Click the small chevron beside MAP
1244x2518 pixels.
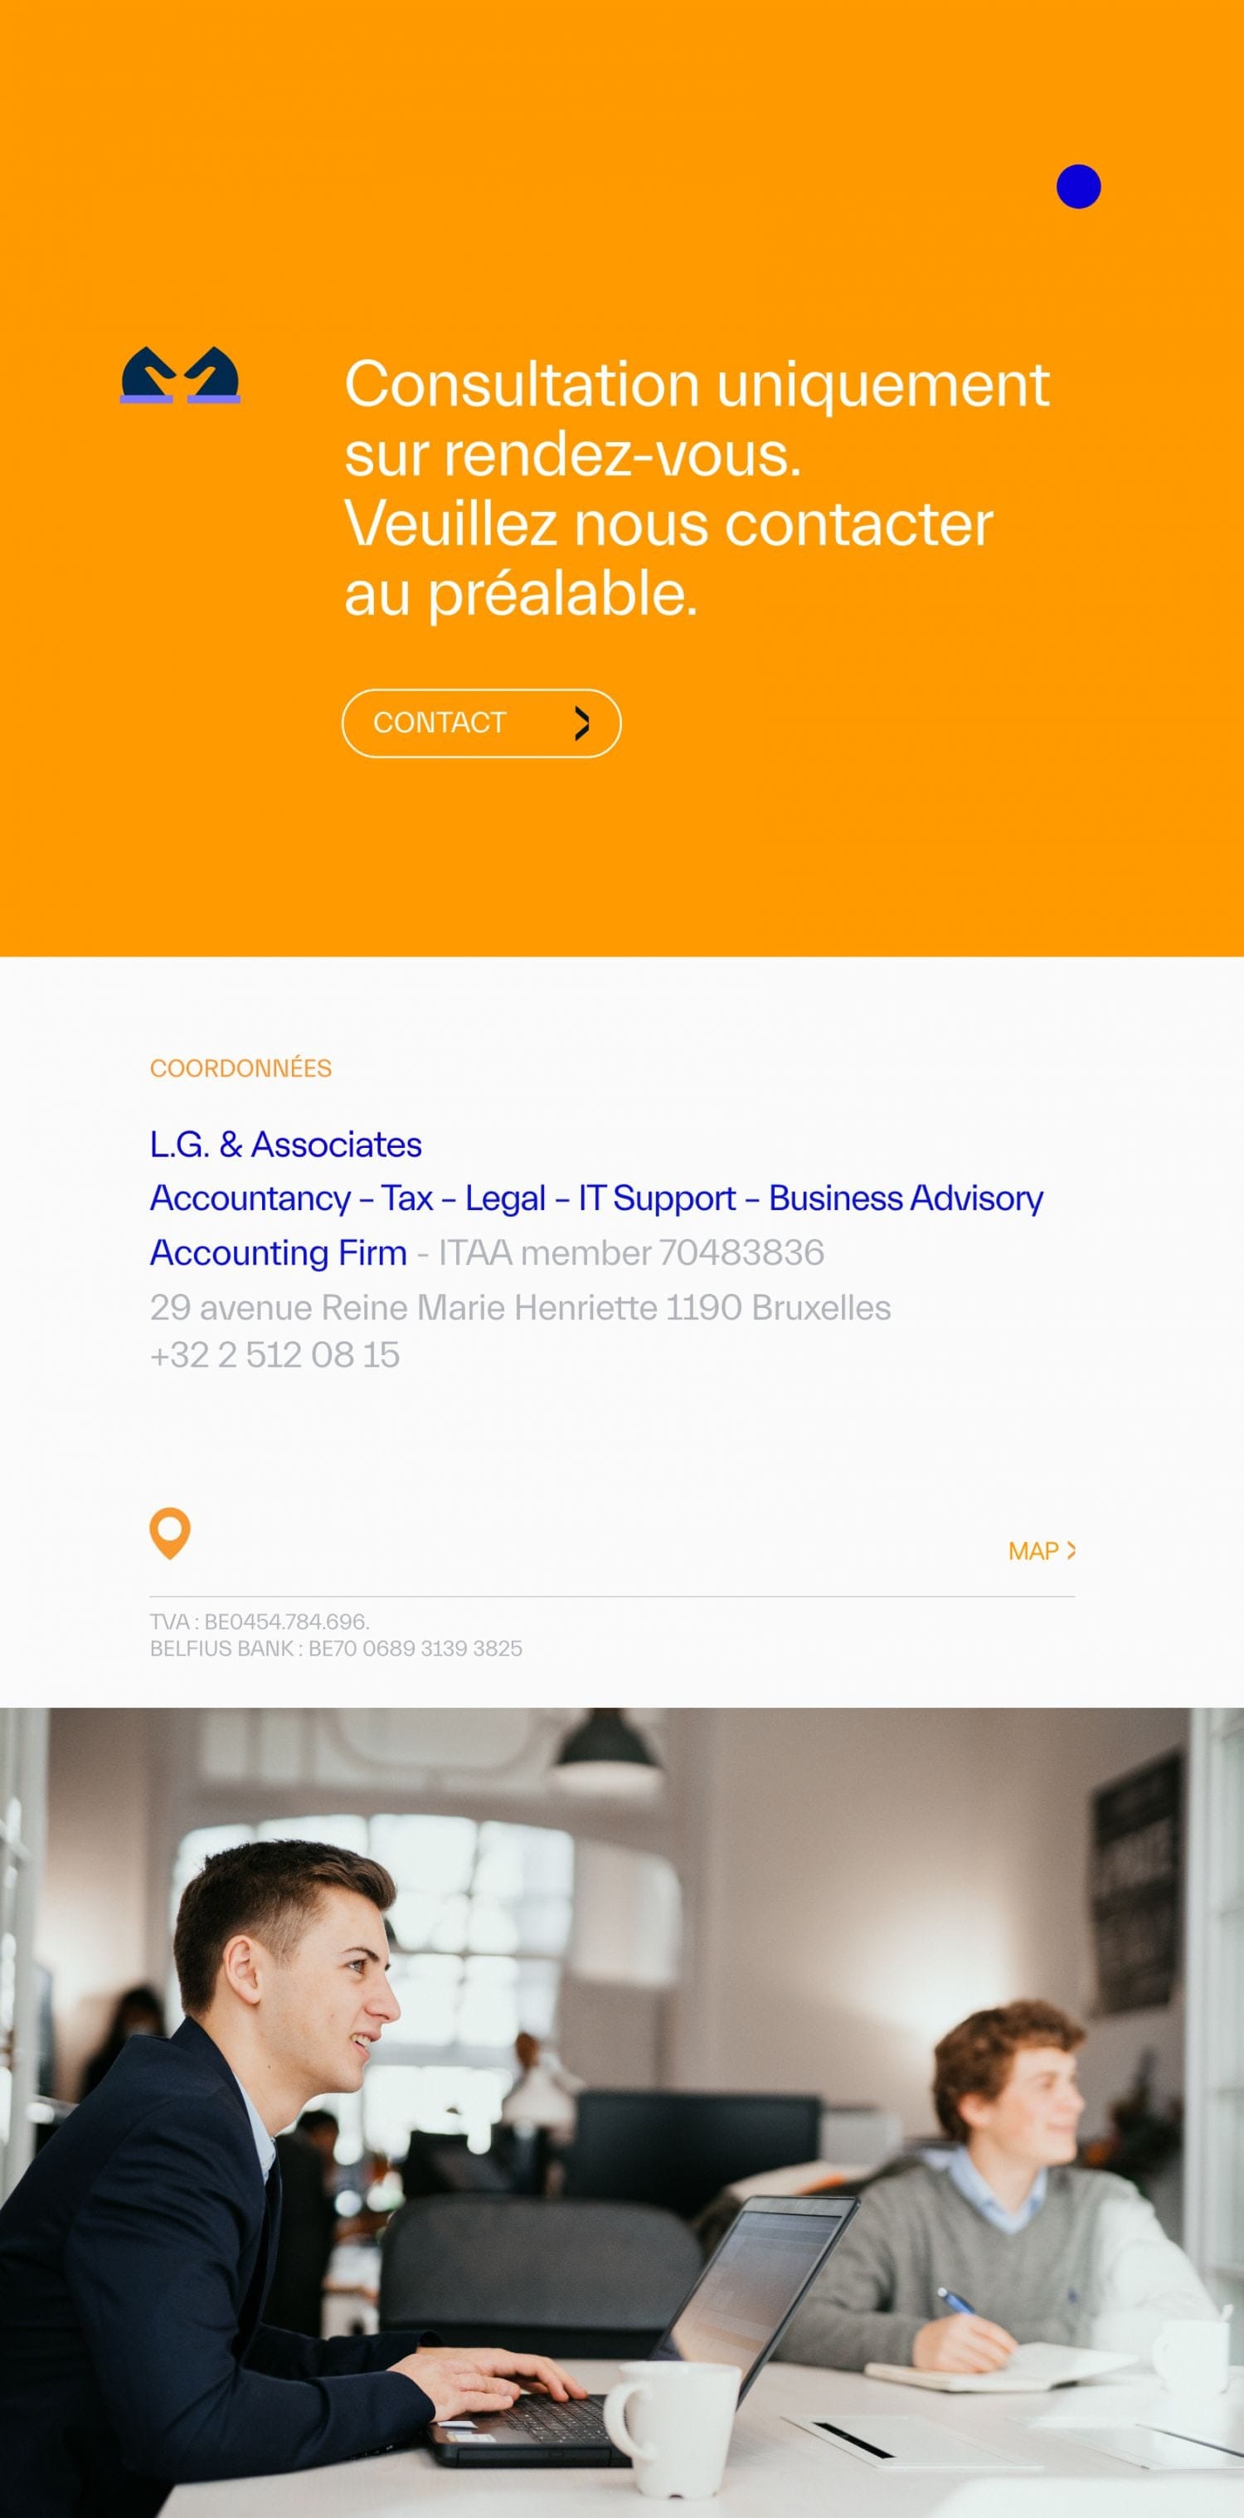[x=1071, y=1550]
